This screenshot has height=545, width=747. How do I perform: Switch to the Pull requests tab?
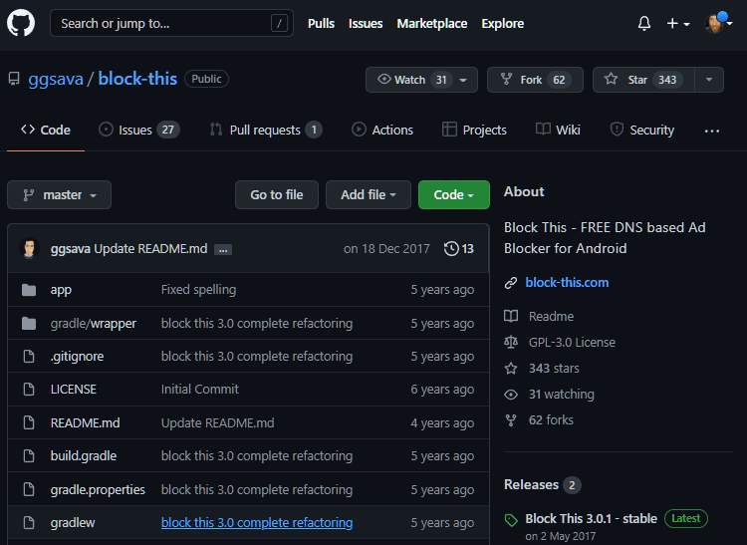tap(266, 130)
